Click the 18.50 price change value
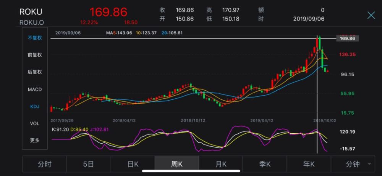The image size is (382, 176). (131, 22)
